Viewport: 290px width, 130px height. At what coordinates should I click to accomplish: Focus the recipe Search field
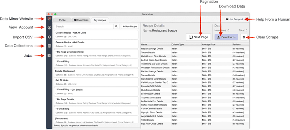coord(84,26)
